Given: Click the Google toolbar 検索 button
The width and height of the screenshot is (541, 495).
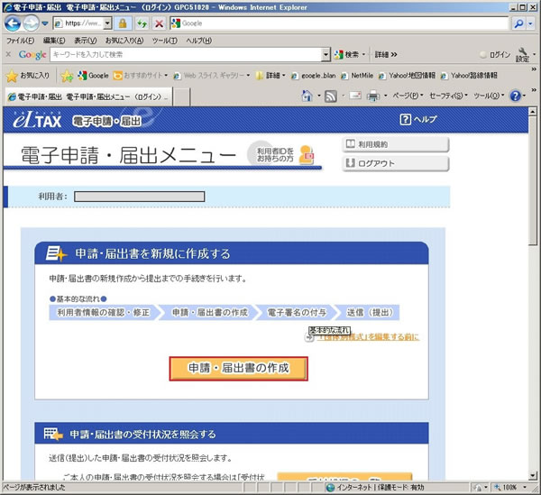Looking at the screenshot, I should point(349,54).
